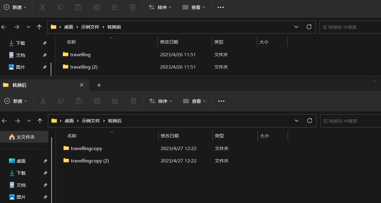Click the Paste icon in lower toolbar
Viewport: 381px width, 203px height.
pos(79,101)
